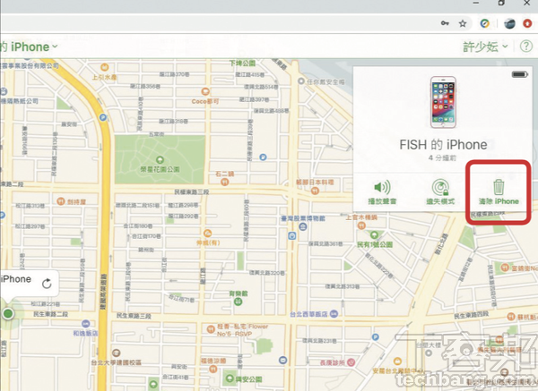Select 臺灣股票博物館 museum marker
This screenshot has width=538, height=391.
[x=303, y=226]
